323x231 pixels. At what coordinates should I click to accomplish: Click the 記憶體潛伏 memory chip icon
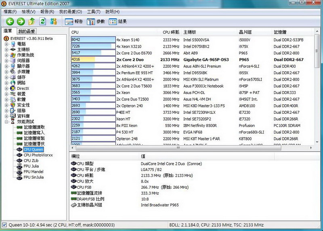point(19,144)
